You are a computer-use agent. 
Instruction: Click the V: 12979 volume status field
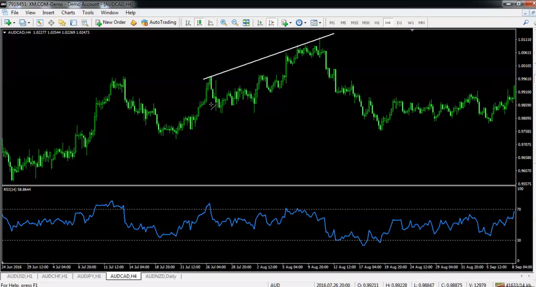[477, 285]
